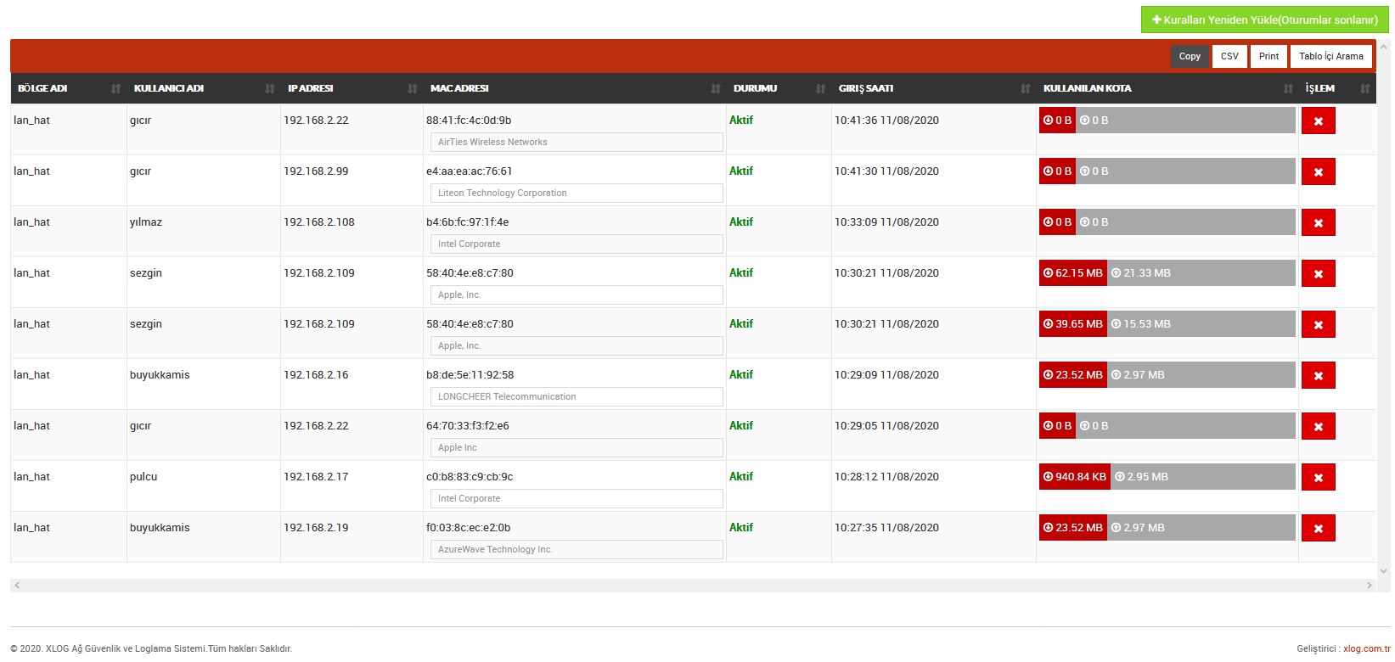Click 62.15 MB download quota bar
Screen dimensions: 1395x662
click(x=1073, y=273)
